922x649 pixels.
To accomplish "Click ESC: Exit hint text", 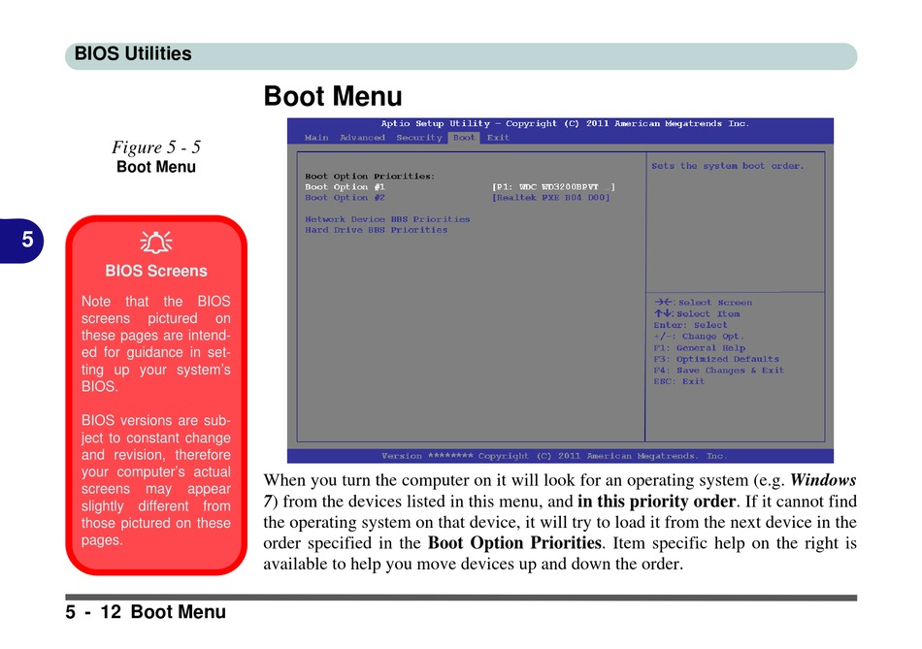I will [x=679, y=381].
